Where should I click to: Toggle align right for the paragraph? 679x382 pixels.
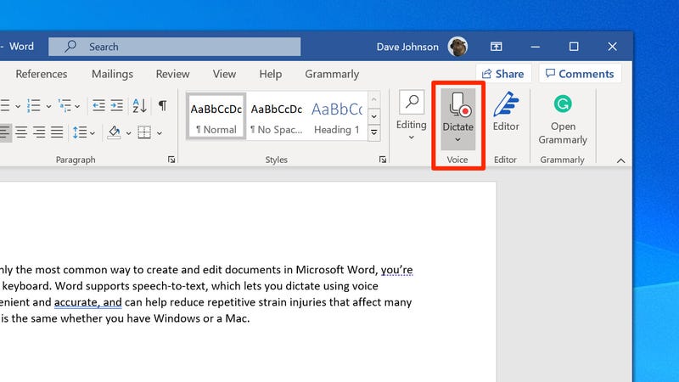pyautogui.click(x=38, y=132)
